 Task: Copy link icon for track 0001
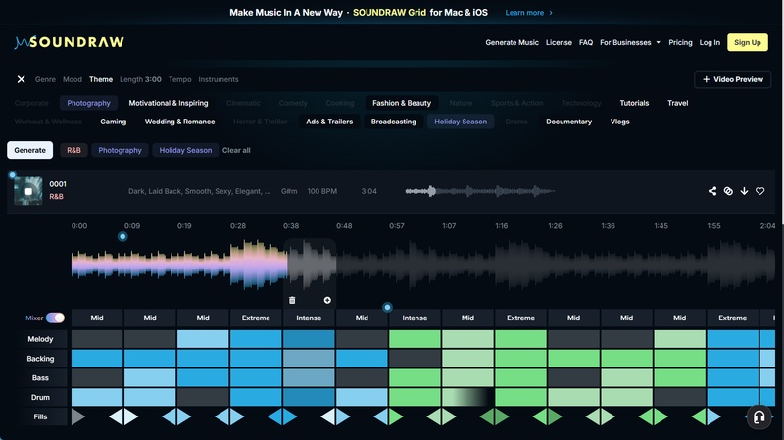click(728, 191)
